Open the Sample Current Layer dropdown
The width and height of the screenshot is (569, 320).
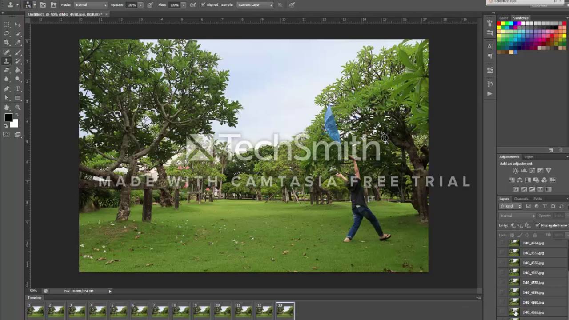255,4
